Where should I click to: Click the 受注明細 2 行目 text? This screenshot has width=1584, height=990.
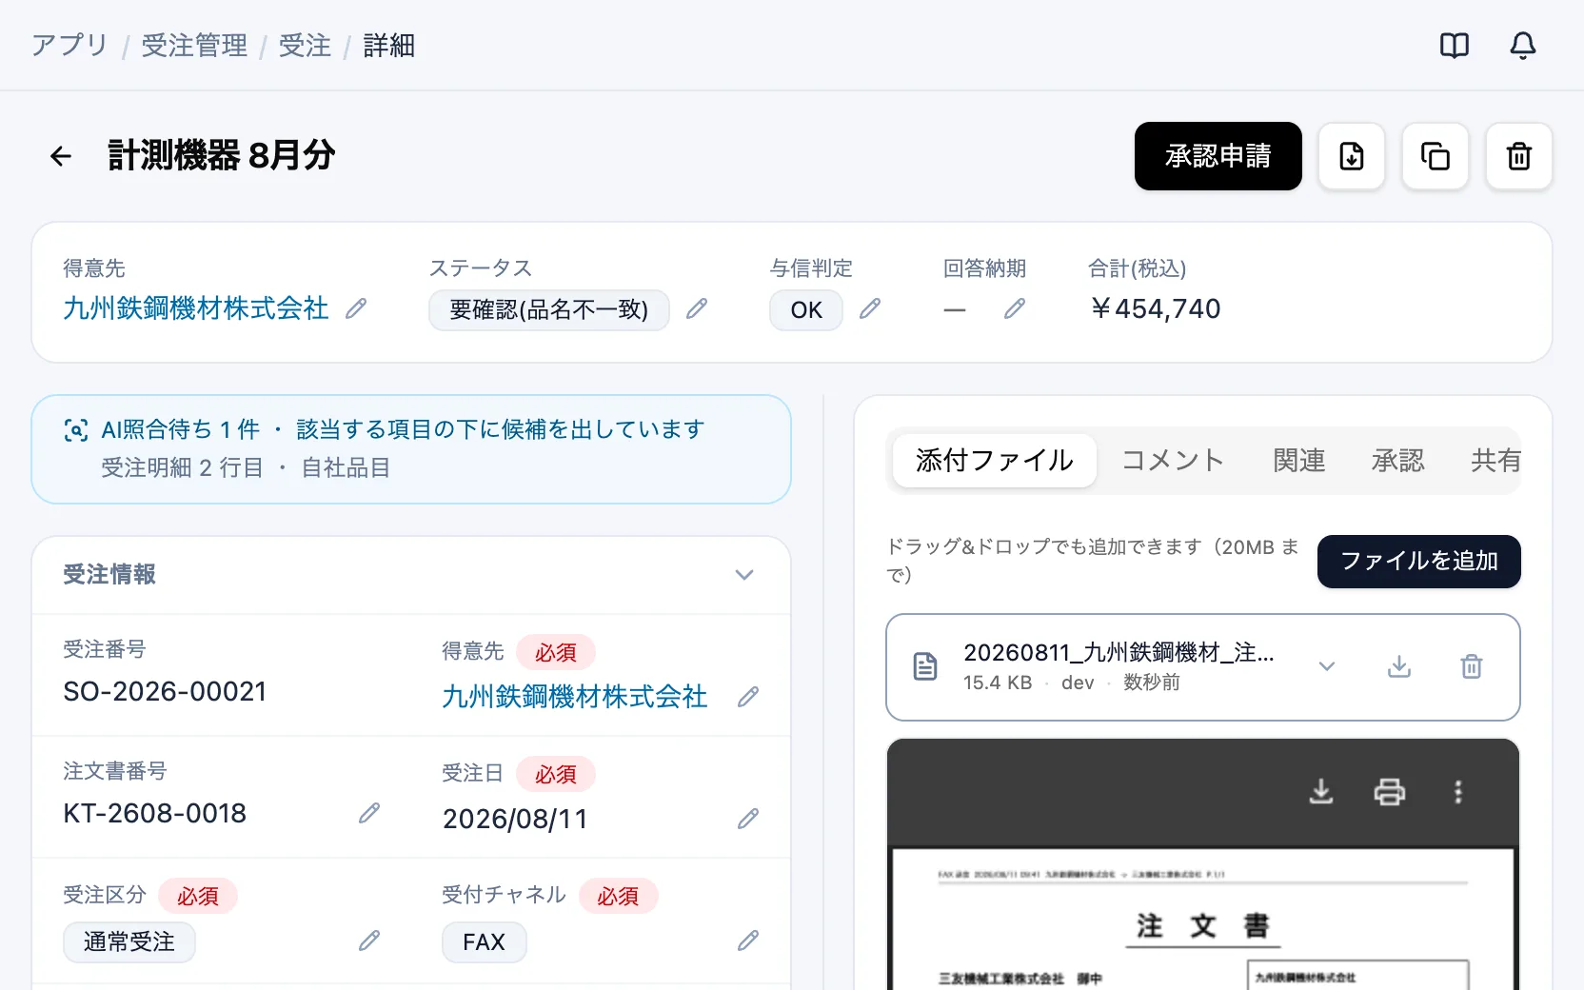coord(182,467)
